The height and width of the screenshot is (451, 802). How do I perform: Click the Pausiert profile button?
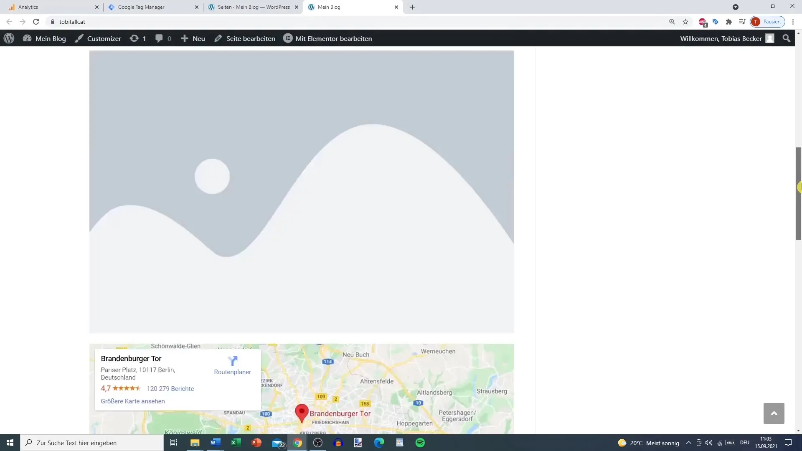click(x=768, y=22)
